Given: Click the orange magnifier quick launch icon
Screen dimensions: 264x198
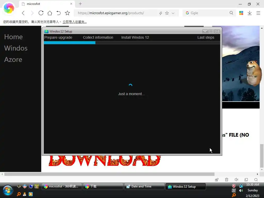Looking at the screenshot, I should (19, 194).
